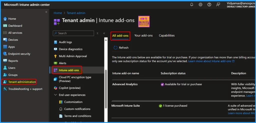Click the Custom notifications bell icon
The width and height of the screenshot is (256, 123).
click(x=61, y=109)
